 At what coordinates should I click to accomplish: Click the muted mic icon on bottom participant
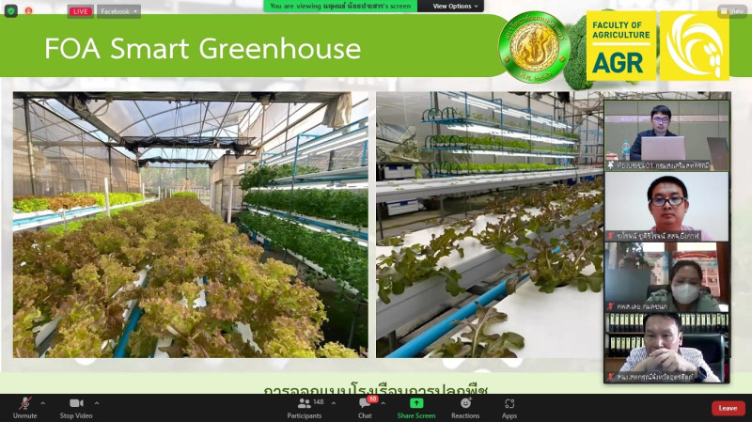[610, 377]
